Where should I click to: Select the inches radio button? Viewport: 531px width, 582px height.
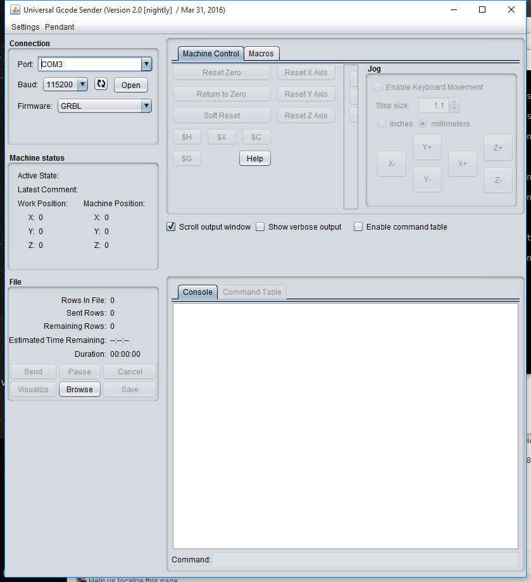(x=382, y=123)
